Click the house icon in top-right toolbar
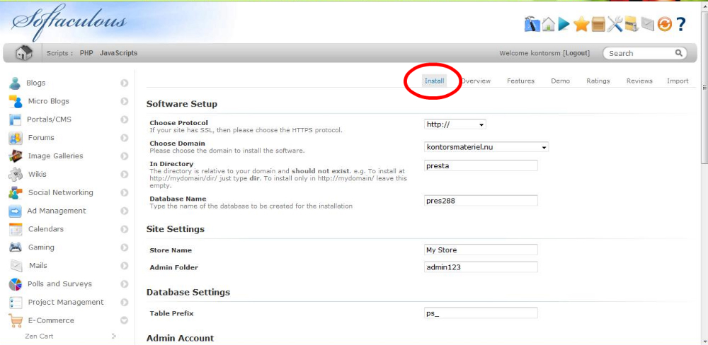This screenshot has width=708, height=345. click(x=549, y=24)
